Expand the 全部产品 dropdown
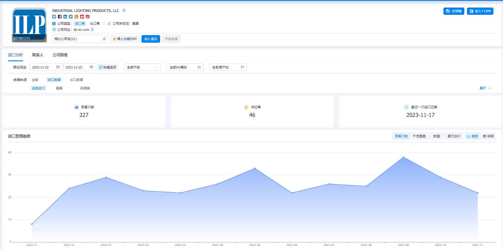Screen dimensions: 503x249 click(142, 67)
